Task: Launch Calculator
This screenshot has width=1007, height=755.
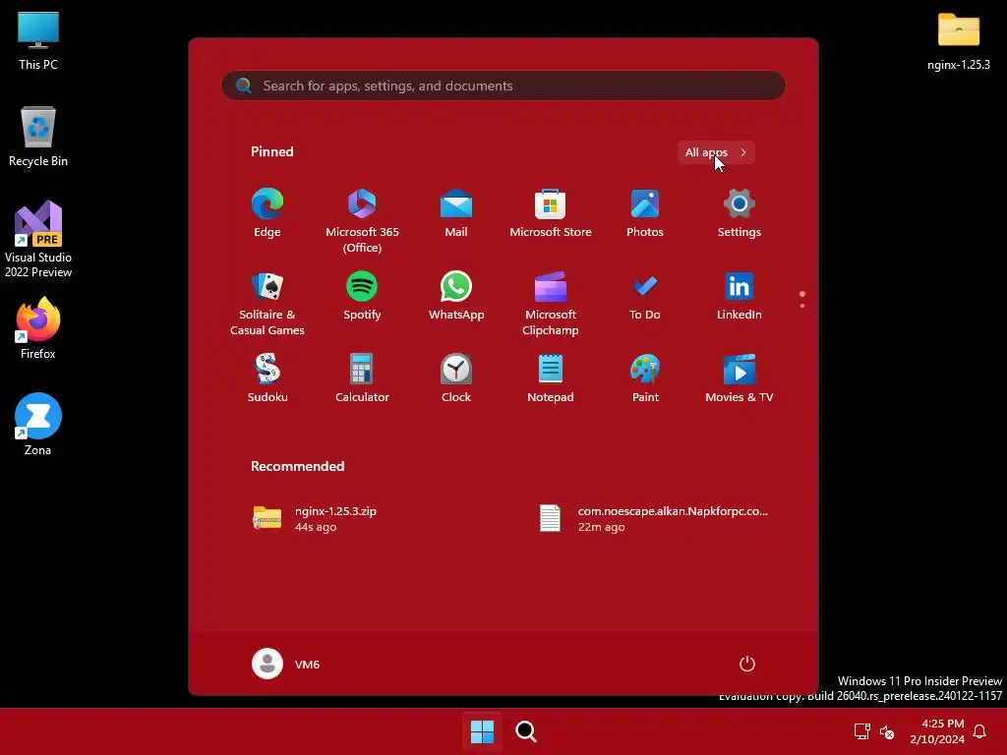Action: coord(362,378)
